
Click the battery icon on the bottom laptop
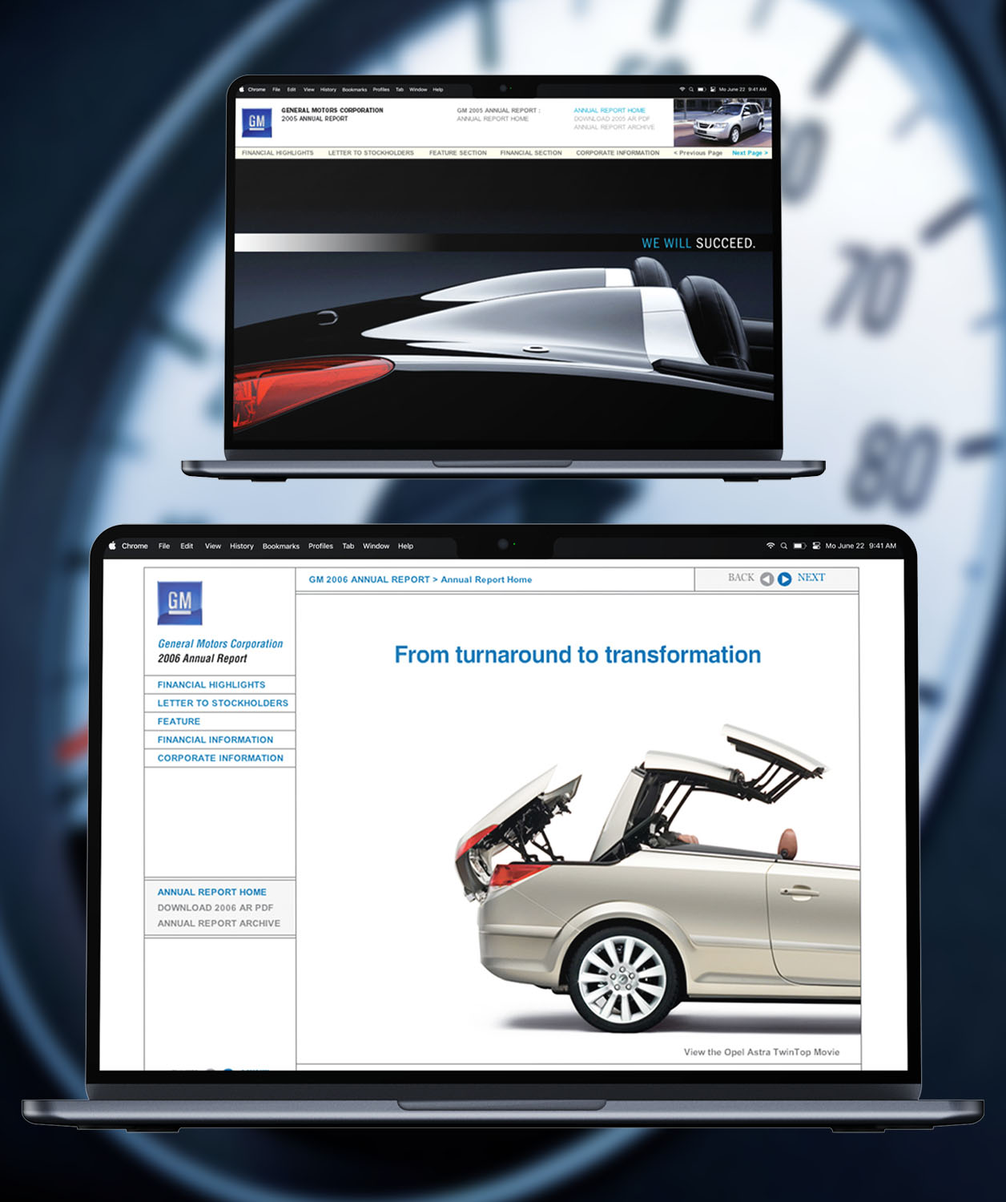tap(799, 546)
